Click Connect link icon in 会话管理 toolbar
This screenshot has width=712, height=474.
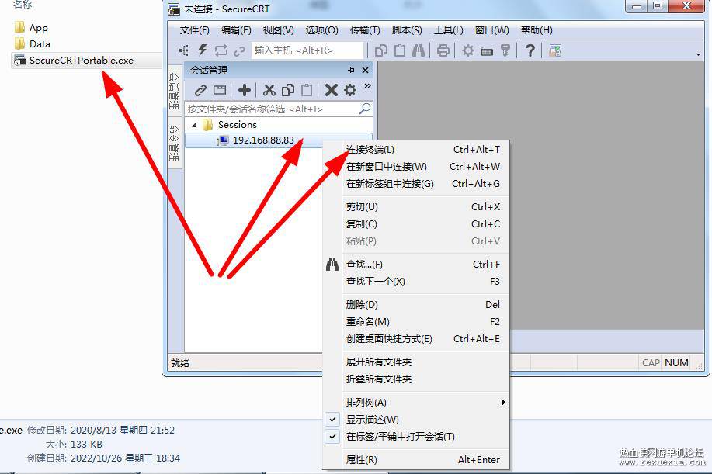pos(200,90)
